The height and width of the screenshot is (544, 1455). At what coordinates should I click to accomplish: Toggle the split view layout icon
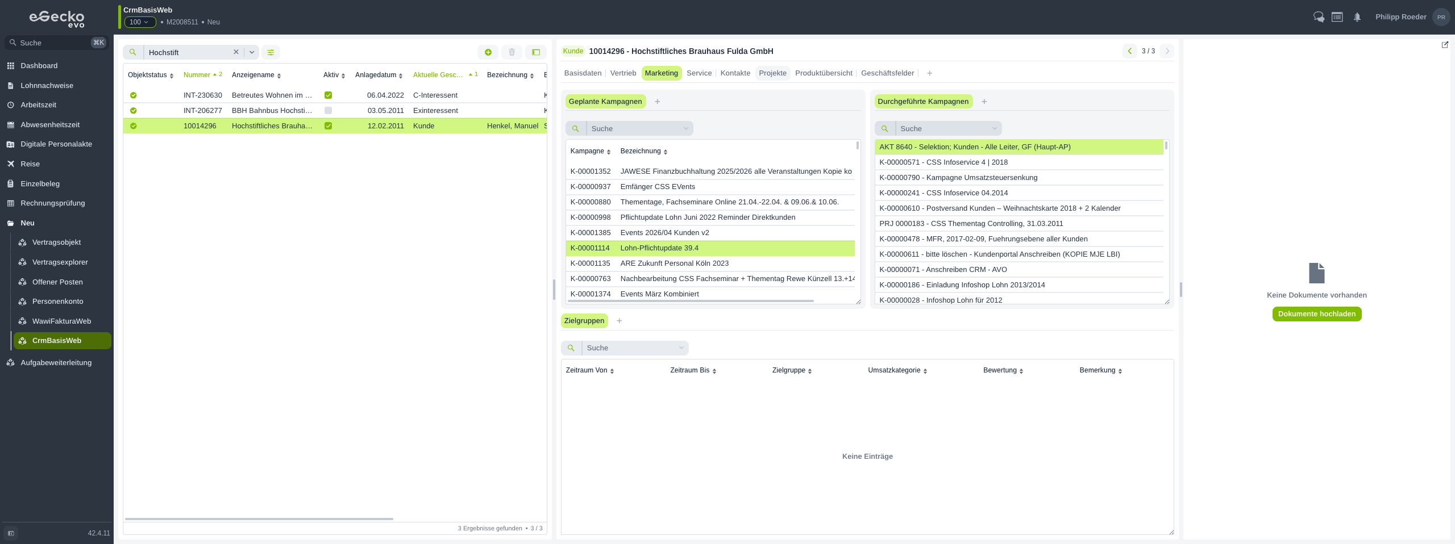point(535,52)
